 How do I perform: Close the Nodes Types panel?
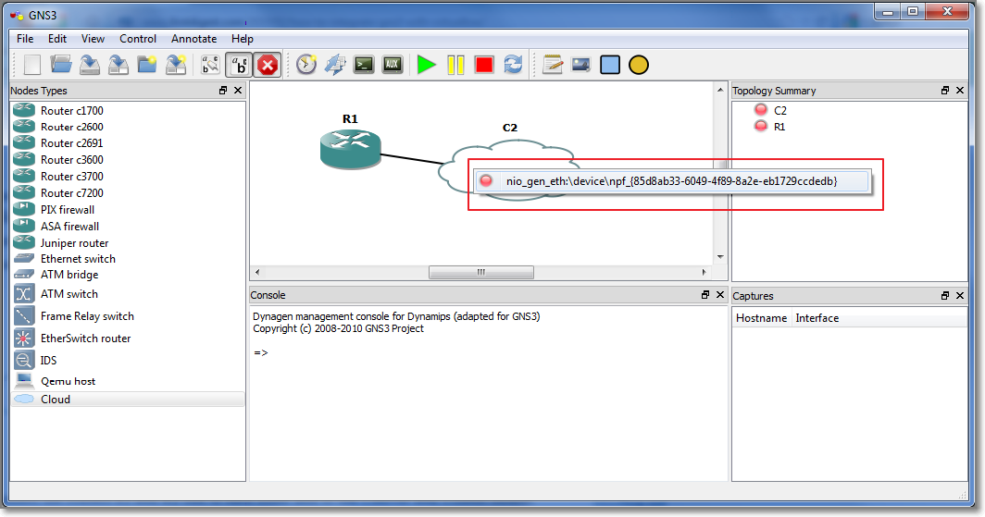pos(238,91)
